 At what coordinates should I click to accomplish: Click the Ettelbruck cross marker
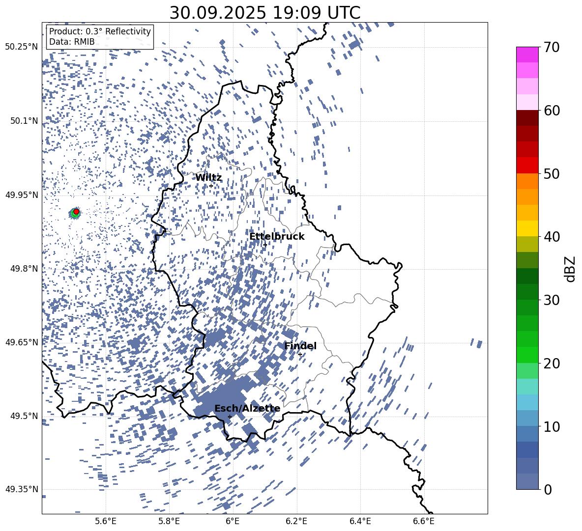[265, 245]
